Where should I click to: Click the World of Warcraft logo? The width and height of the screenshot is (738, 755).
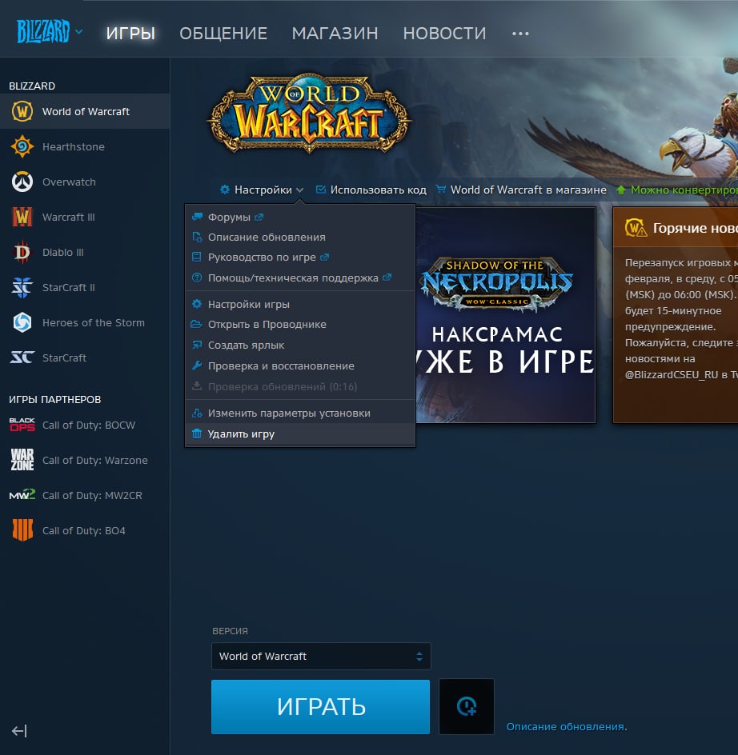point(309,113)
